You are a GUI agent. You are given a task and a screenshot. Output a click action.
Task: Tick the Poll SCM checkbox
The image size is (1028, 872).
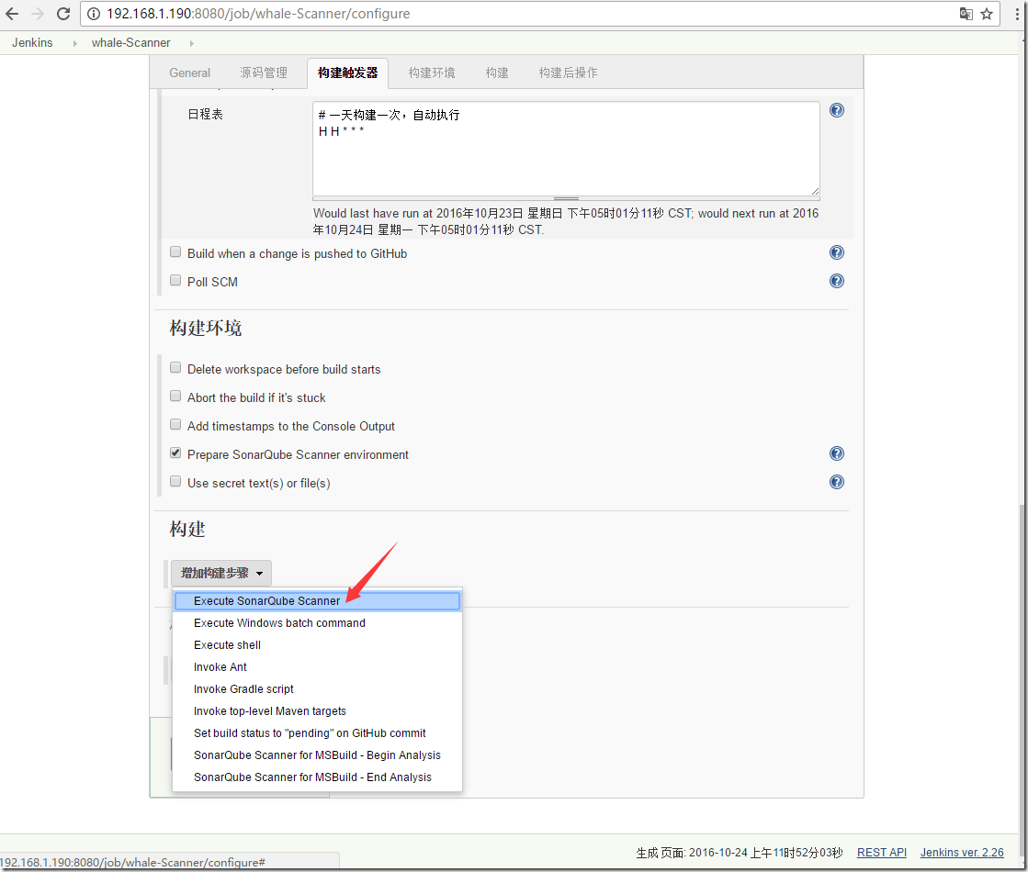175,280
